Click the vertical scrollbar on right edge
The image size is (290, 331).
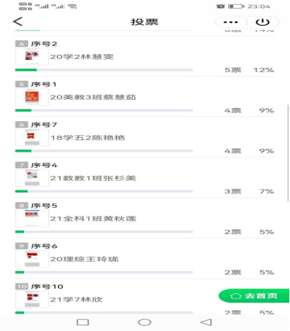(288, 153)
